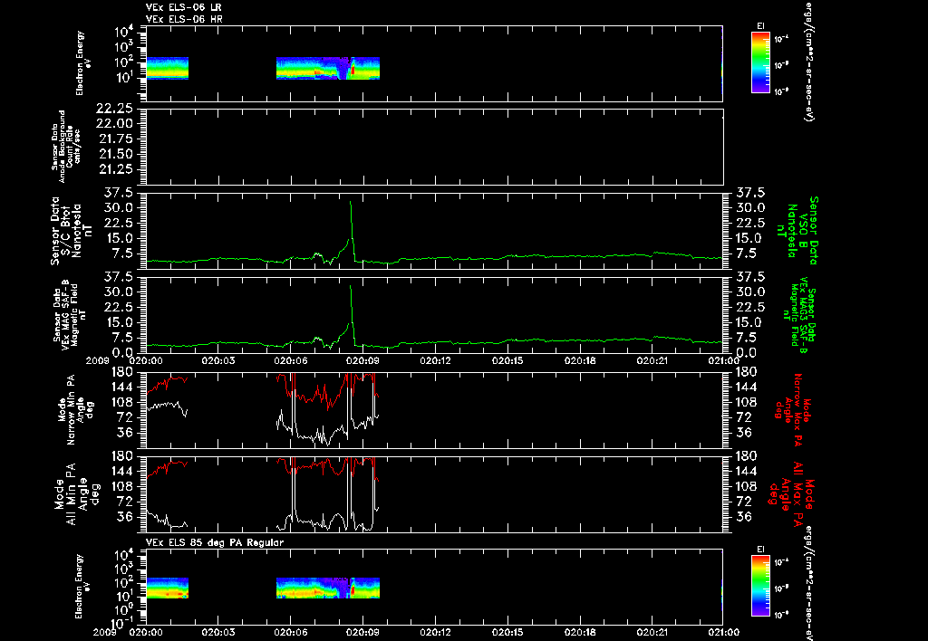This screenshot has height=641, width=928.
Task: Click the white Narrow Min PA trace near 020:01
Action: pos(168,407)
